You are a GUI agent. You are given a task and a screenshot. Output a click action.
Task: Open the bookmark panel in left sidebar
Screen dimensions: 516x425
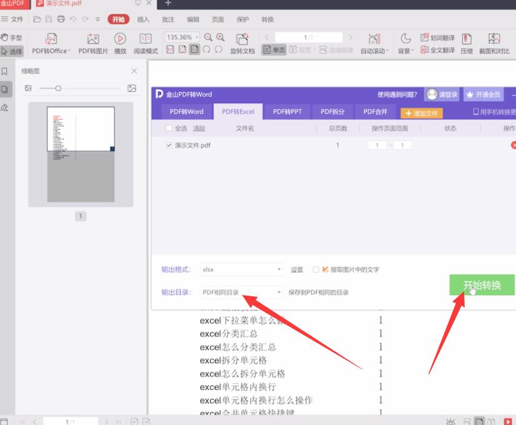tap(4, 71)
